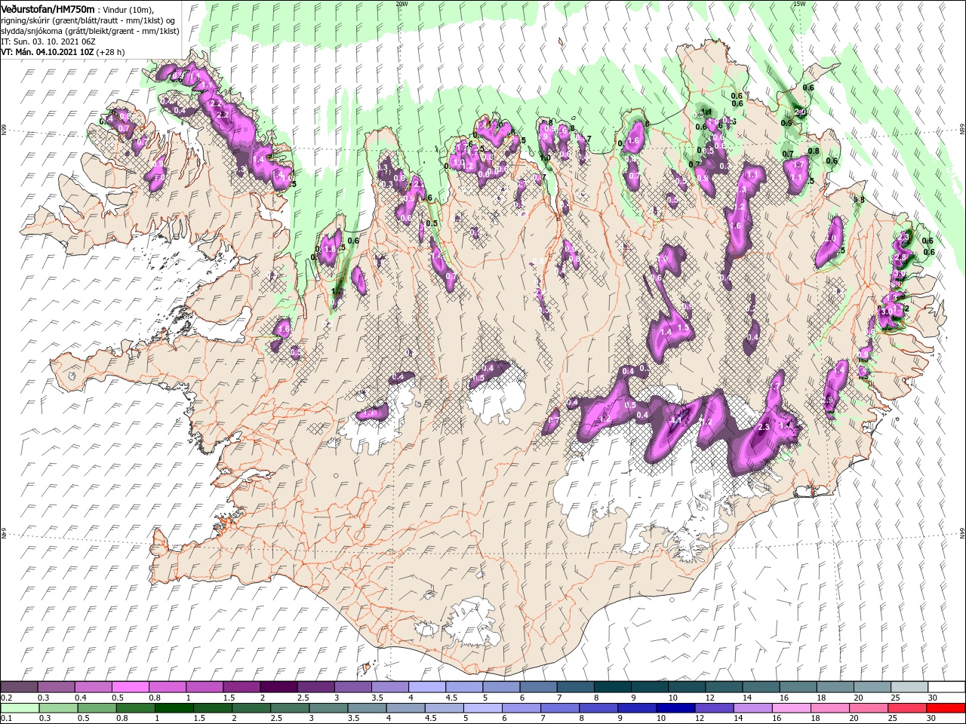Screen dimensions: 966x724
Task: Select the bright red rain swatch at 30
Action: point(946,708)
